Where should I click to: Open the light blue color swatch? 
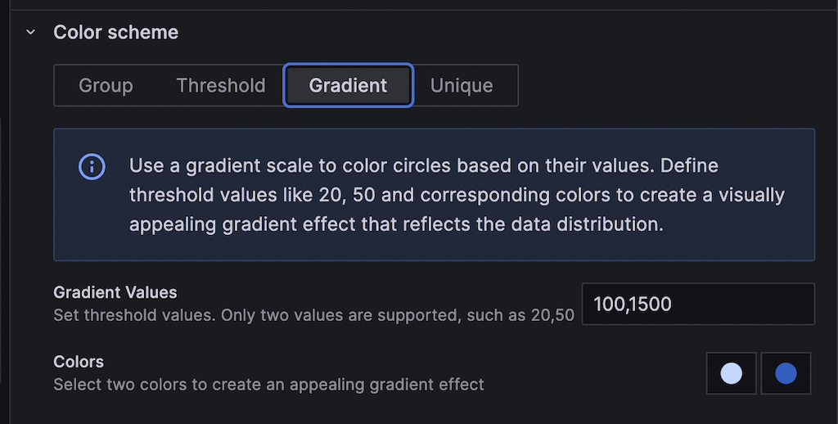point(731,373)
